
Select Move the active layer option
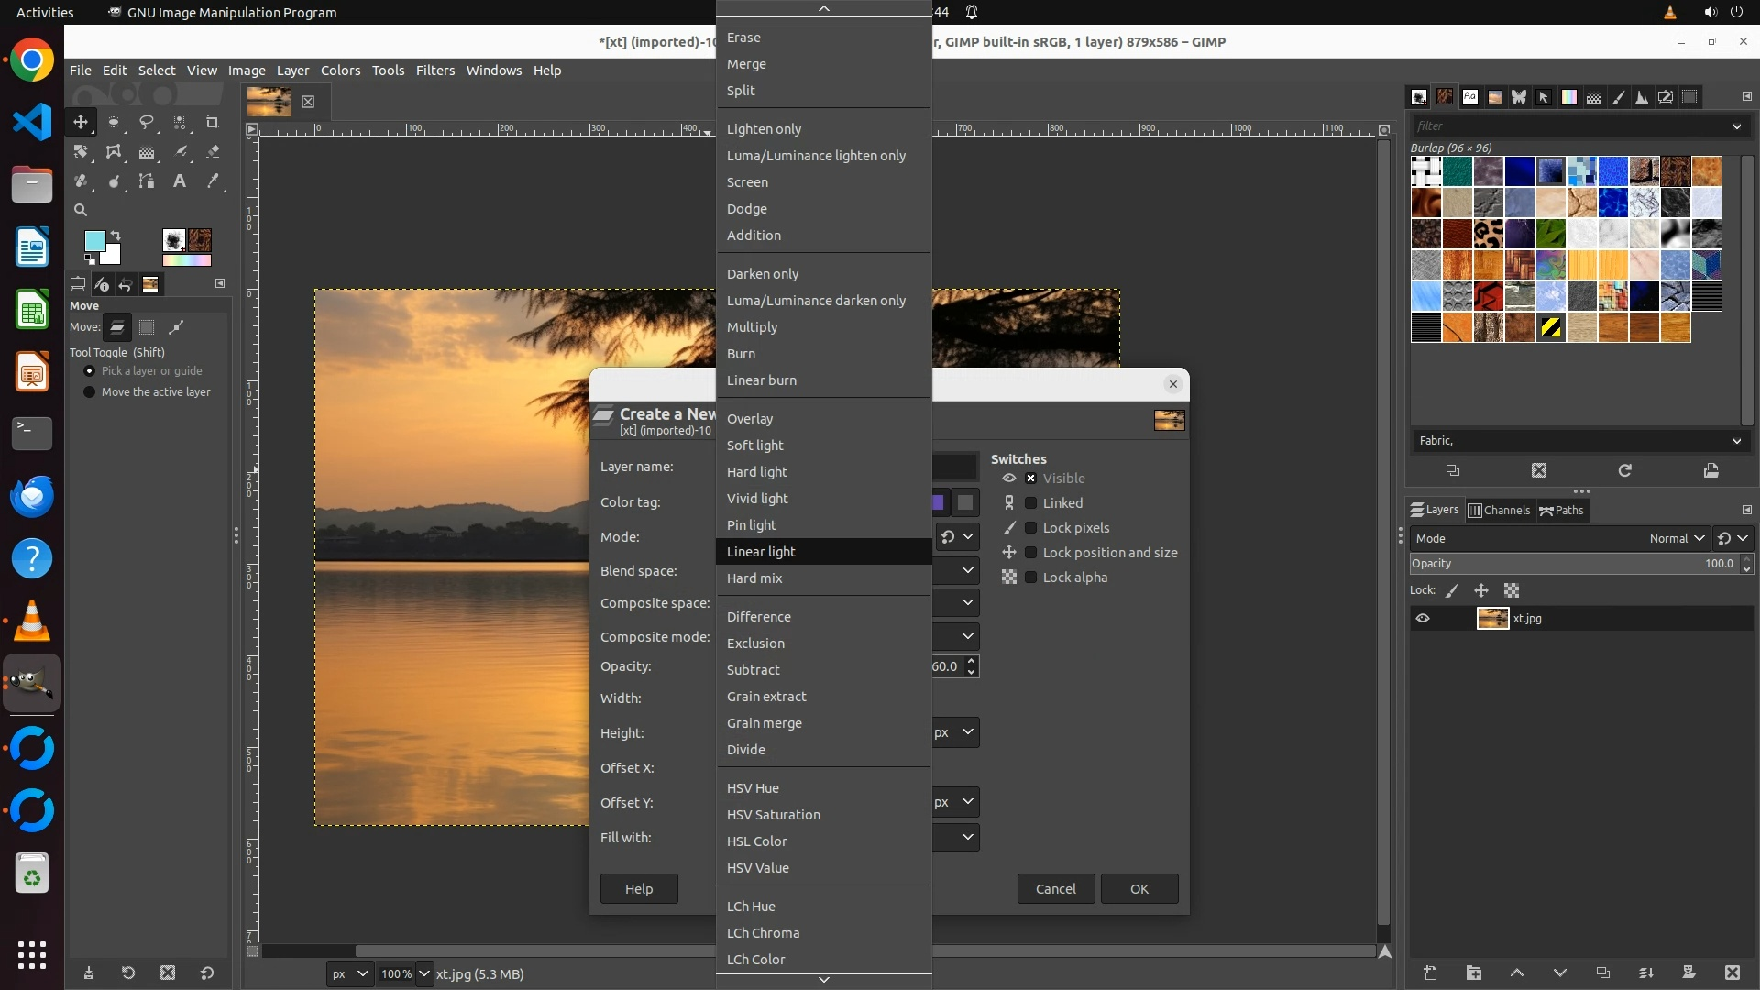89,392
